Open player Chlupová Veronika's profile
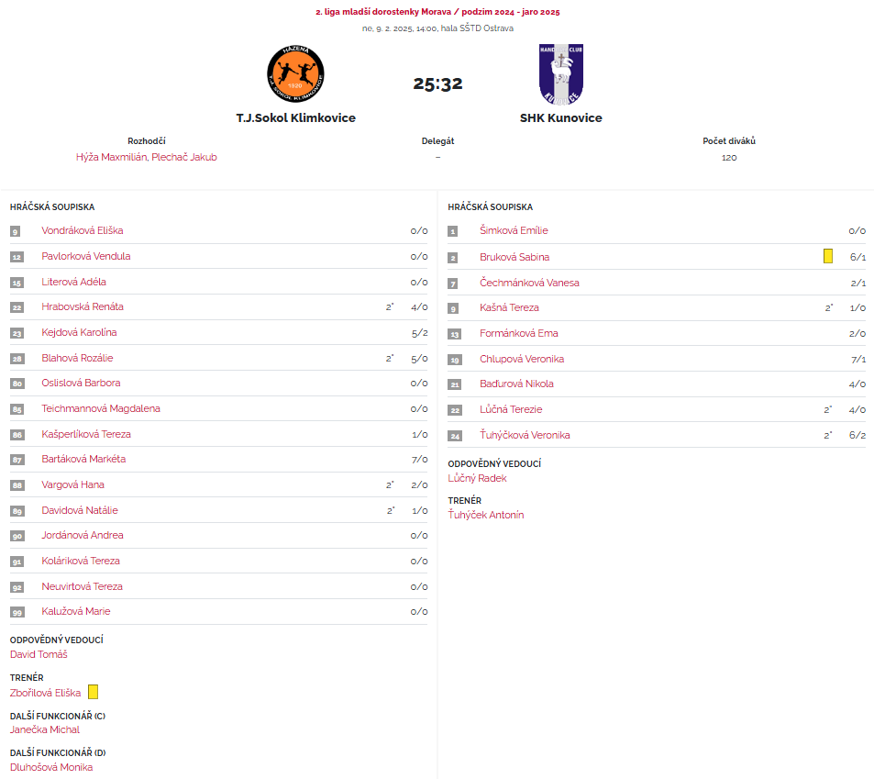The image size is (874, 779). [x=522, y=359]
